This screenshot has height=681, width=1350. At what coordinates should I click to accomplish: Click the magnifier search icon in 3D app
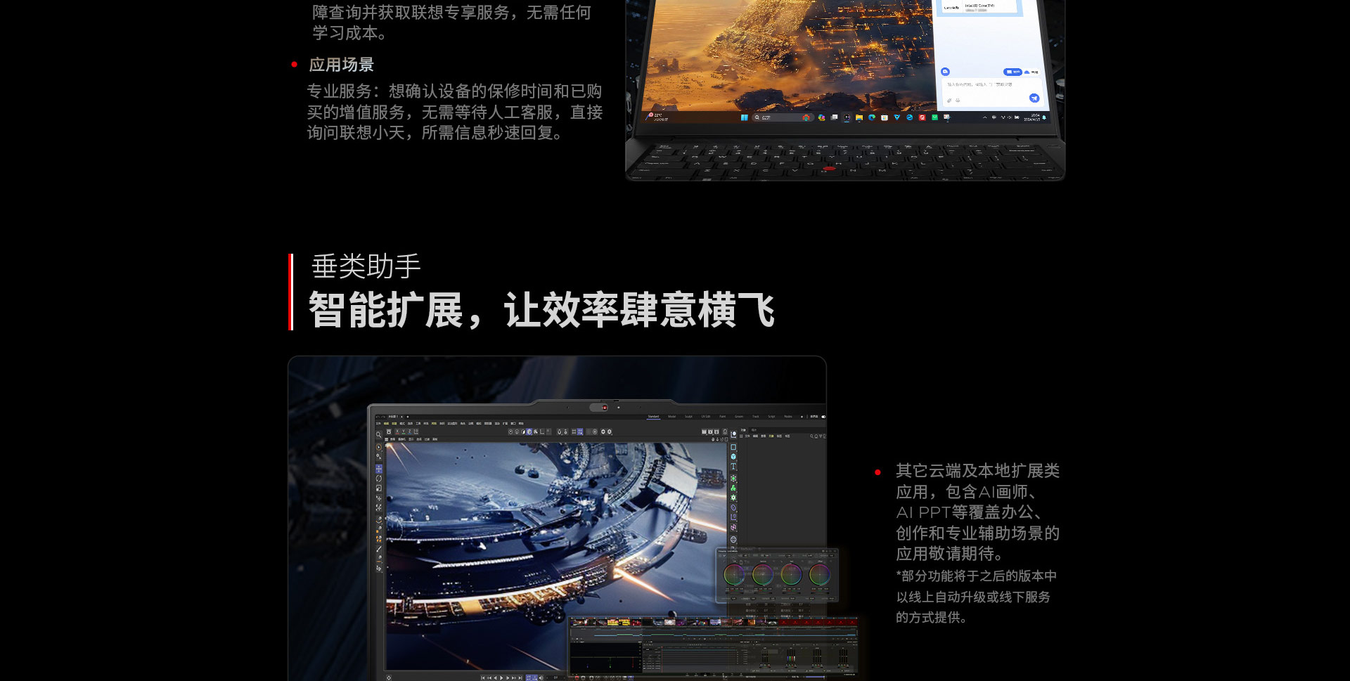tap(378, 434)
